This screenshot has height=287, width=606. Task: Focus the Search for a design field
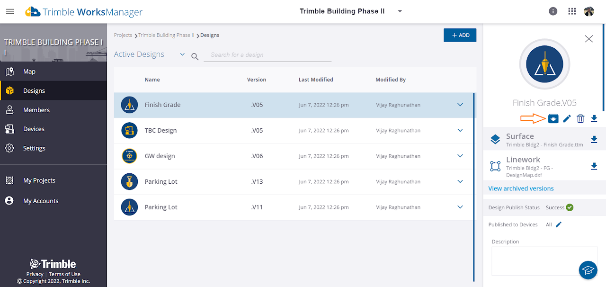(267, 55)
